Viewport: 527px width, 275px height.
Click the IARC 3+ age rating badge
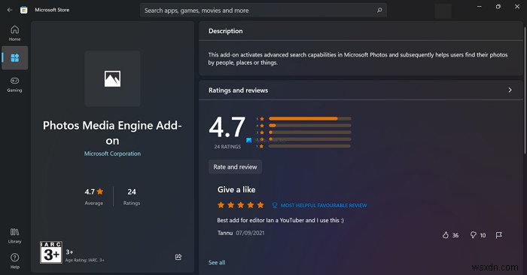(51, 252)
